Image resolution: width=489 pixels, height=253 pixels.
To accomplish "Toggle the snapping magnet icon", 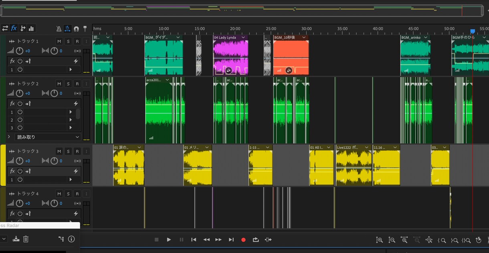I will (76, 29).
